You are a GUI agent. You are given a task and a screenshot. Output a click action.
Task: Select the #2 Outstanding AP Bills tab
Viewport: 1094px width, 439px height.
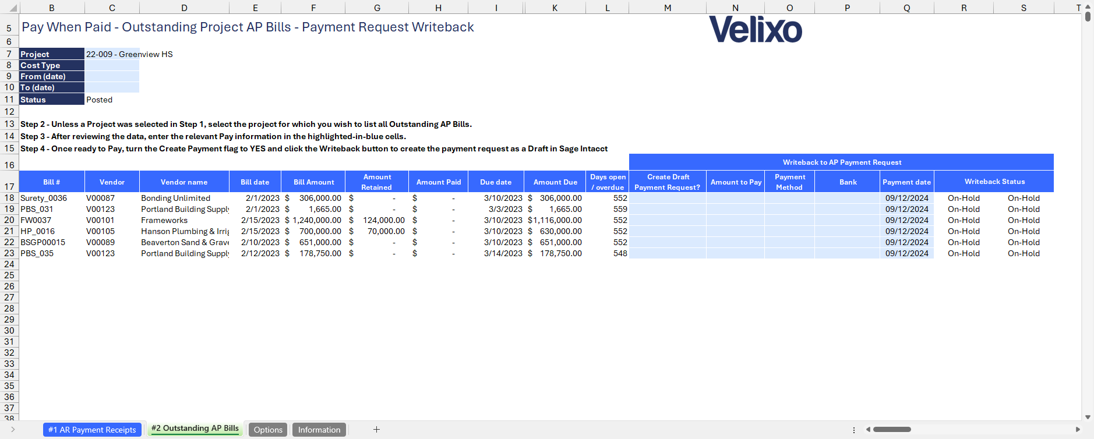pos(195,429)
